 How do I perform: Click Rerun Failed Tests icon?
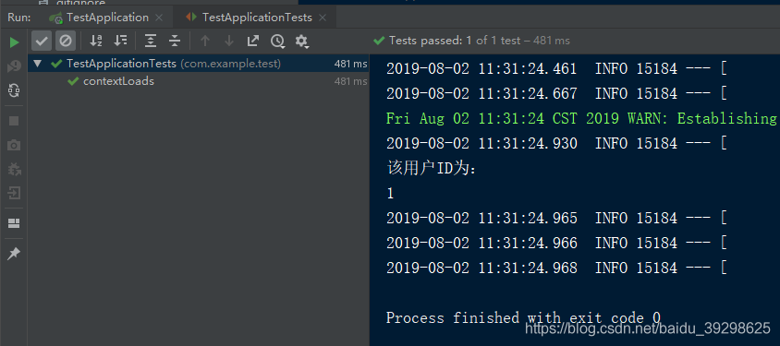[14, 66]
